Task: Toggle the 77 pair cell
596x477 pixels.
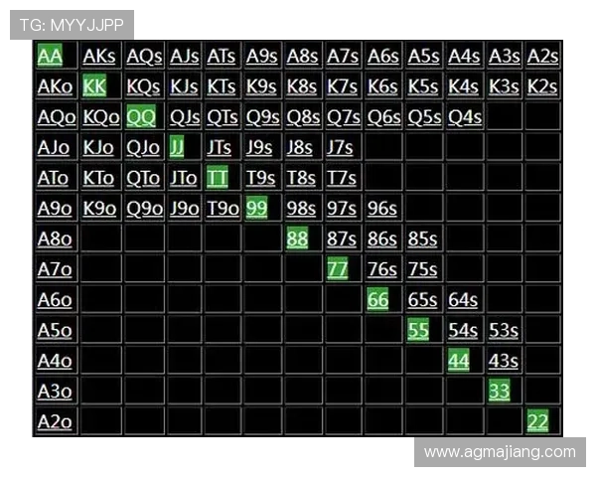Action: [338, 269]
